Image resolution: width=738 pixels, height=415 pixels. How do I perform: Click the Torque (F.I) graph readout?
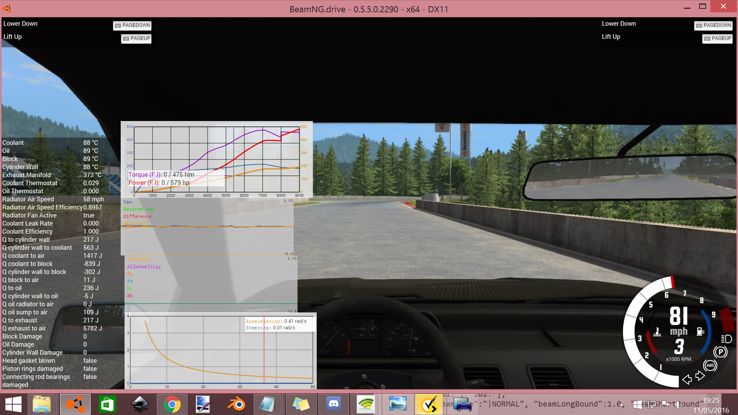coord(161,175)
